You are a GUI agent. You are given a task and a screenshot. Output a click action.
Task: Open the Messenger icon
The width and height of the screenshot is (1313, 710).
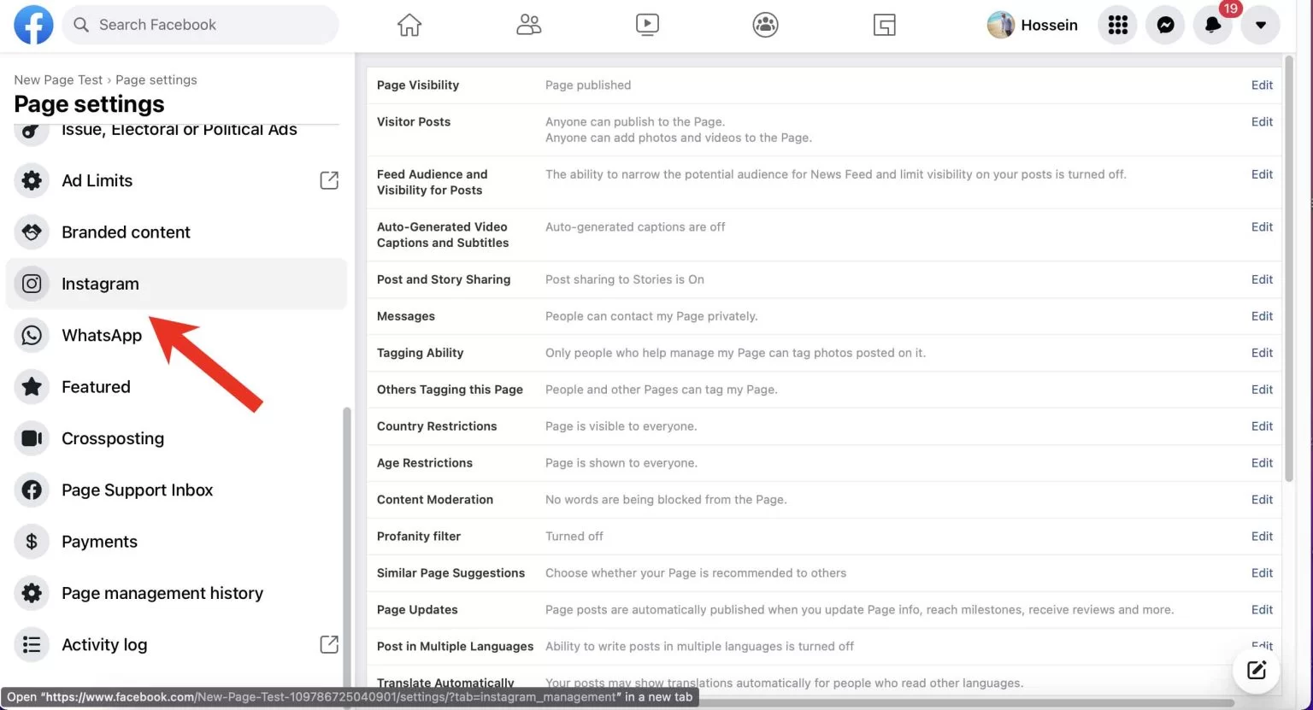click(x=1165, y=26)
